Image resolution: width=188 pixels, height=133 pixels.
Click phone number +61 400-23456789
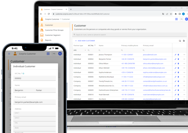(128, 64)
